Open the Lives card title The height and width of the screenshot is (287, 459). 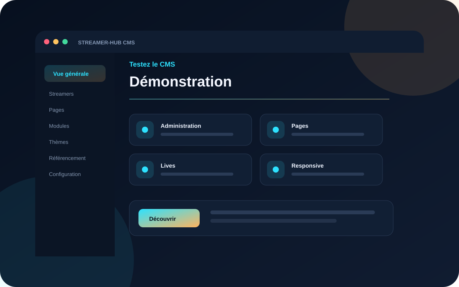pos(168,165)
